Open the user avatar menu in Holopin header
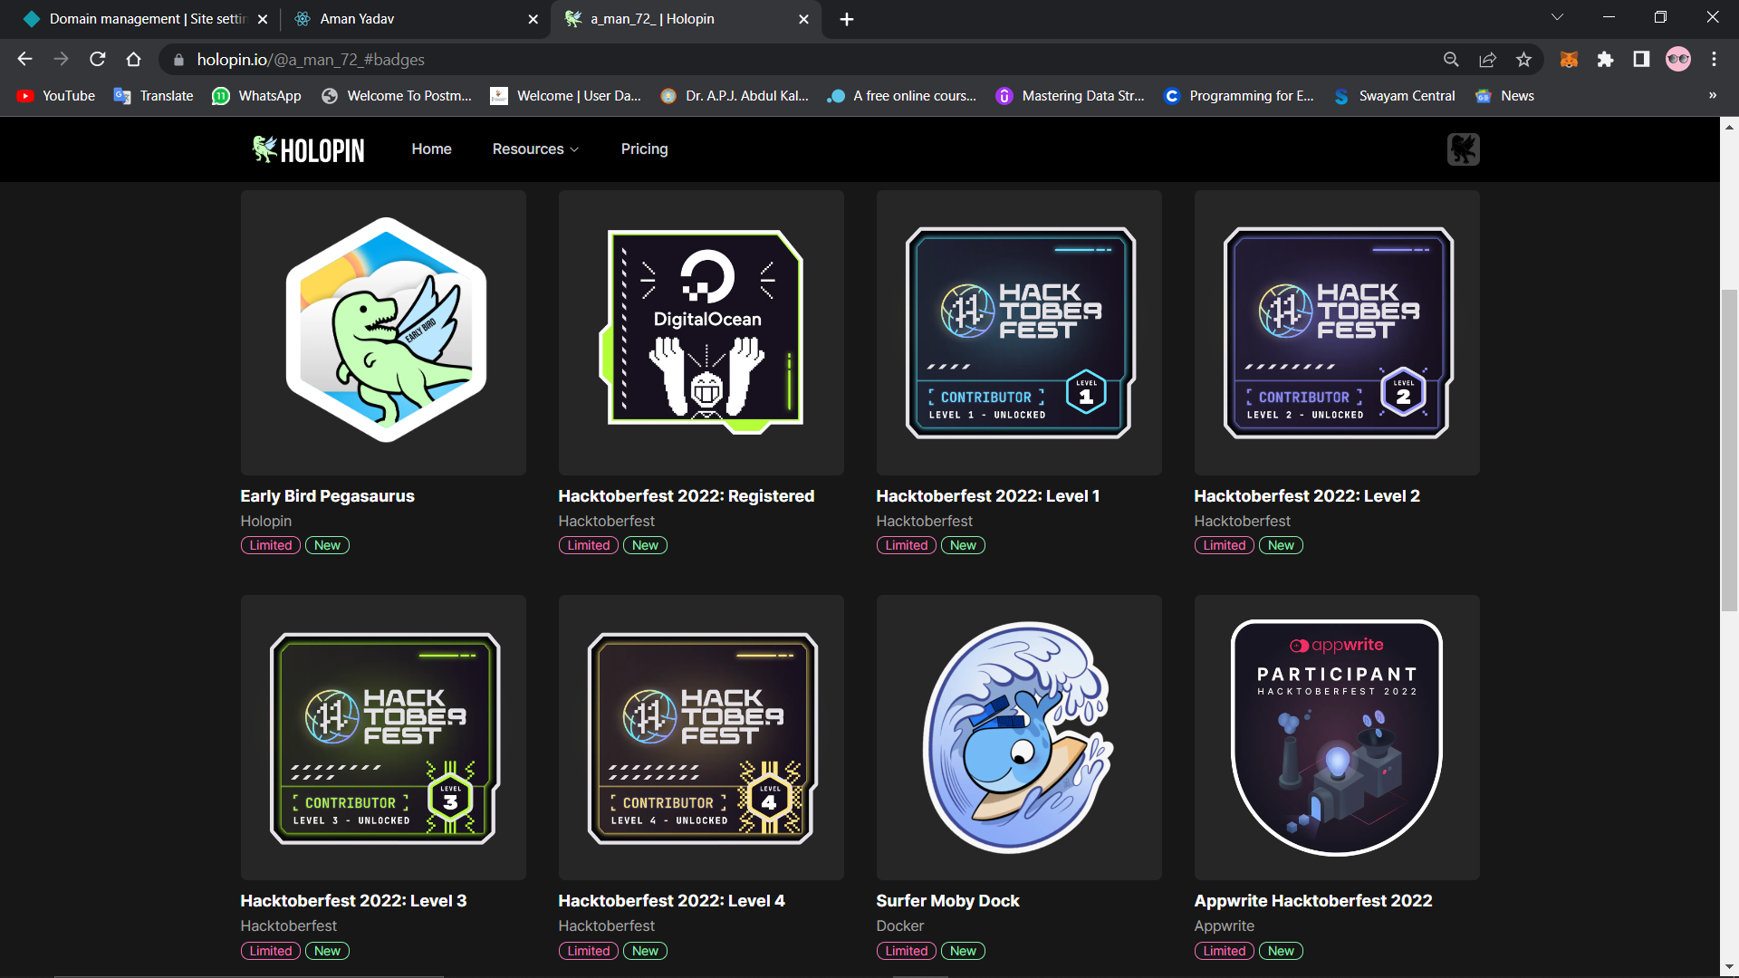 tap(1463, 149)
